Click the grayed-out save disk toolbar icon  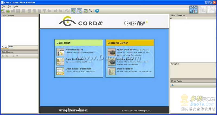(x=18, y=11)
